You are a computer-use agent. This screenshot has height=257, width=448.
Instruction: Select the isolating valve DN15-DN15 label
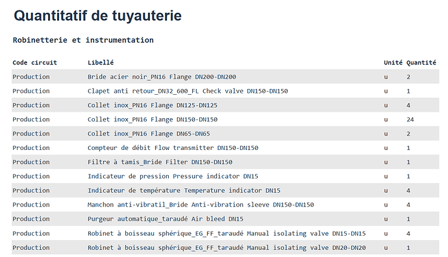point(227,233)
